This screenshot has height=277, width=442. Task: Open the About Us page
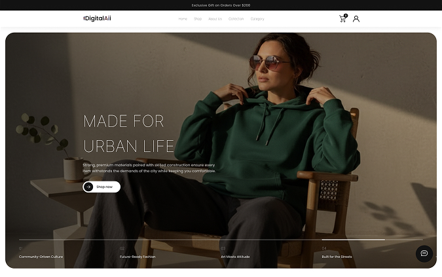(215, 19)
